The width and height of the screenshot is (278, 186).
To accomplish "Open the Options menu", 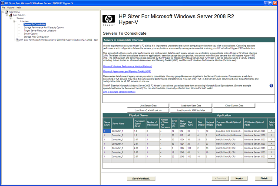I will pyautogui.click(x=10, y=7).
